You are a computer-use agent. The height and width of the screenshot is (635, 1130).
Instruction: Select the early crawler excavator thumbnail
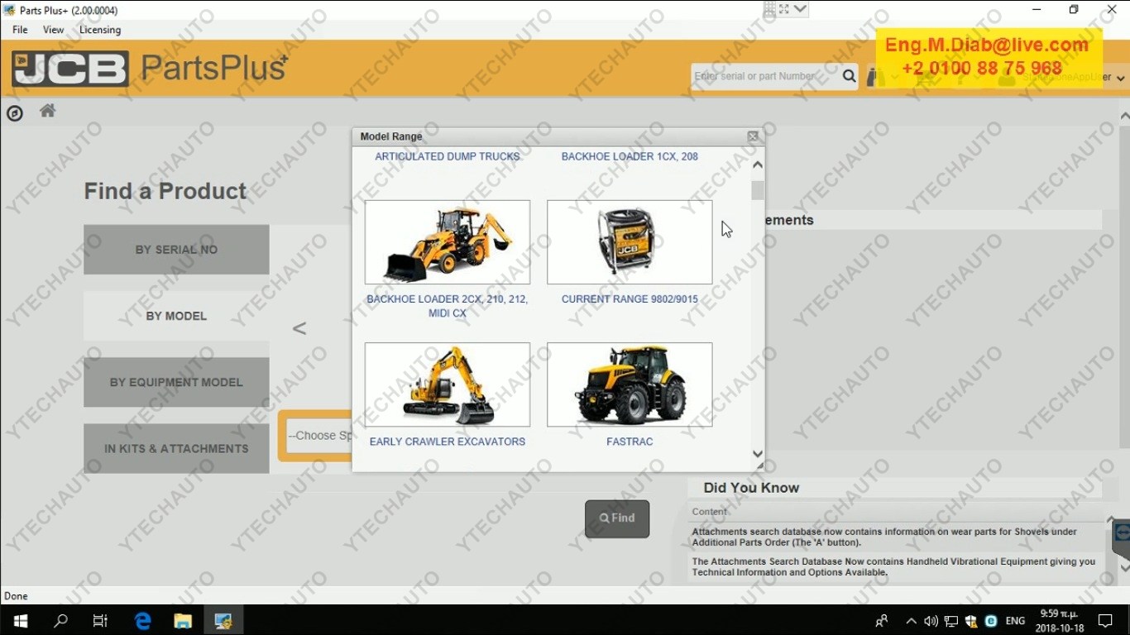click(x=448, y=384)
